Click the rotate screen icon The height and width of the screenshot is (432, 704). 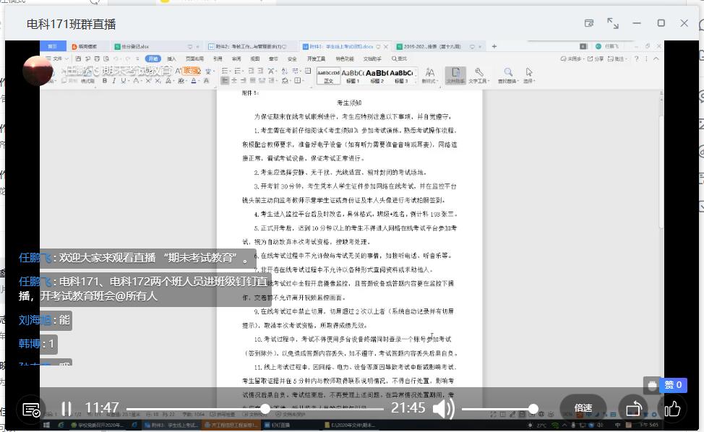(x=633, y=409)
